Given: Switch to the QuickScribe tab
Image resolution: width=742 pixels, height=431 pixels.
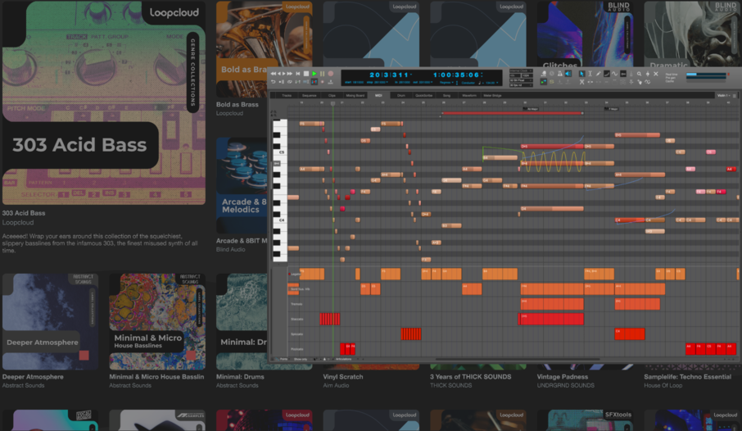Looking at the screenshot, I should point(424,95).
